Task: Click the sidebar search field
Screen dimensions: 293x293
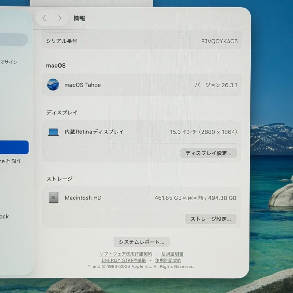Action: tap(14, 40)
